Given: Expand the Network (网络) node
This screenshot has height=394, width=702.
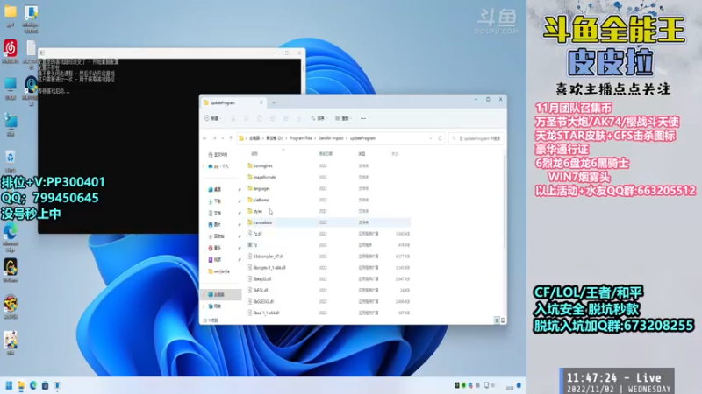Looking at the screenshot, I should (x=204, y=306).
